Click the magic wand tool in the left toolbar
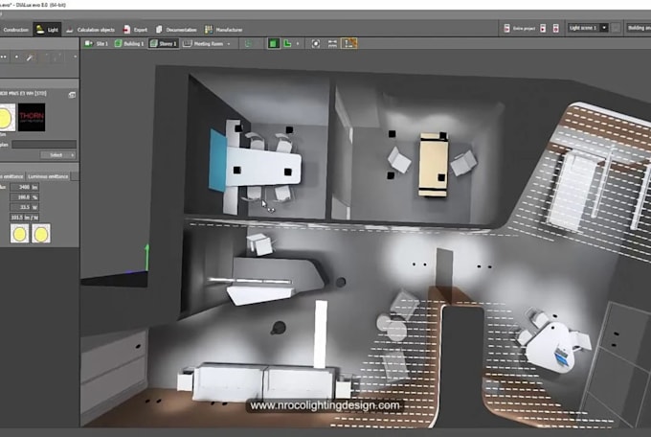The width and height of the screenshot is (651, 437). tap(30, 57)
